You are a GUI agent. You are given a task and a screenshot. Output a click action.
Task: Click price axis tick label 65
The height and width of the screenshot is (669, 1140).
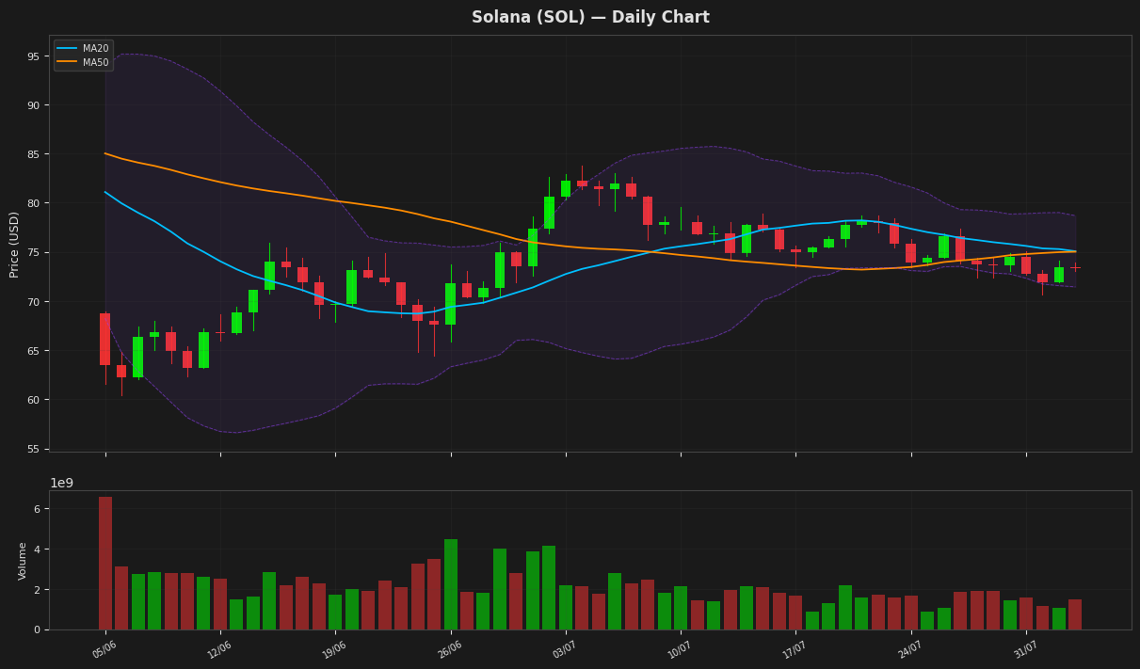[x=33, y=351]
